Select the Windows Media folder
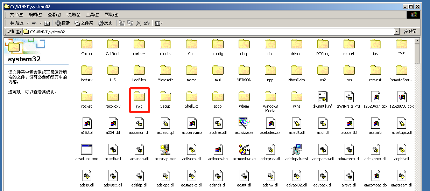The image size is (430, 191). point(270,102)
